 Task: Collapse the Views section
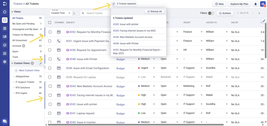click(12, 12)
